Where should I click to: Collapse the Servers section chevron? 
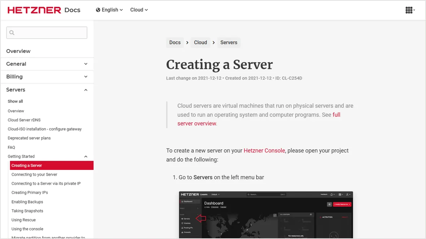86,90
